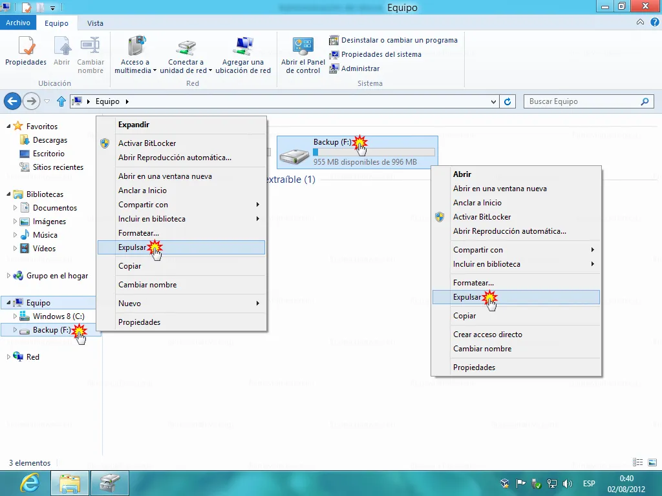Click the Backup (F:) drive icon
The image size is (662, 496).
(x=294, y=156)
